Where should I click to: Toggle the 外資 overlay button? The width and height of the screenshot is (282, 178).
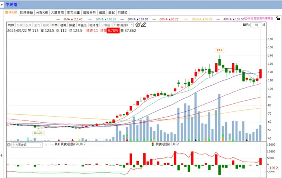(x=20, y=25)
